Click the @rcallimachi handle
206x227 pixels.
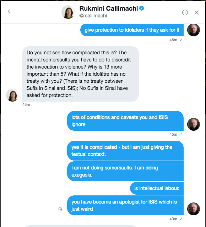(x=93, y=16)
